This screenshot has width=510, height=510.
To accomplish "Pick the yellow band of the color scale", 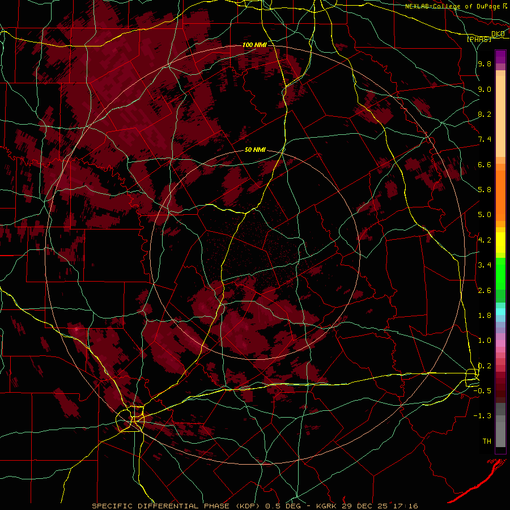I will click(500, 243).
